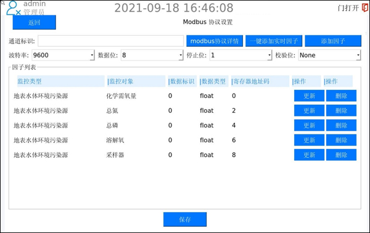Open the 校验位 None dropdown
Screen dimensions: 370x233
329,55
